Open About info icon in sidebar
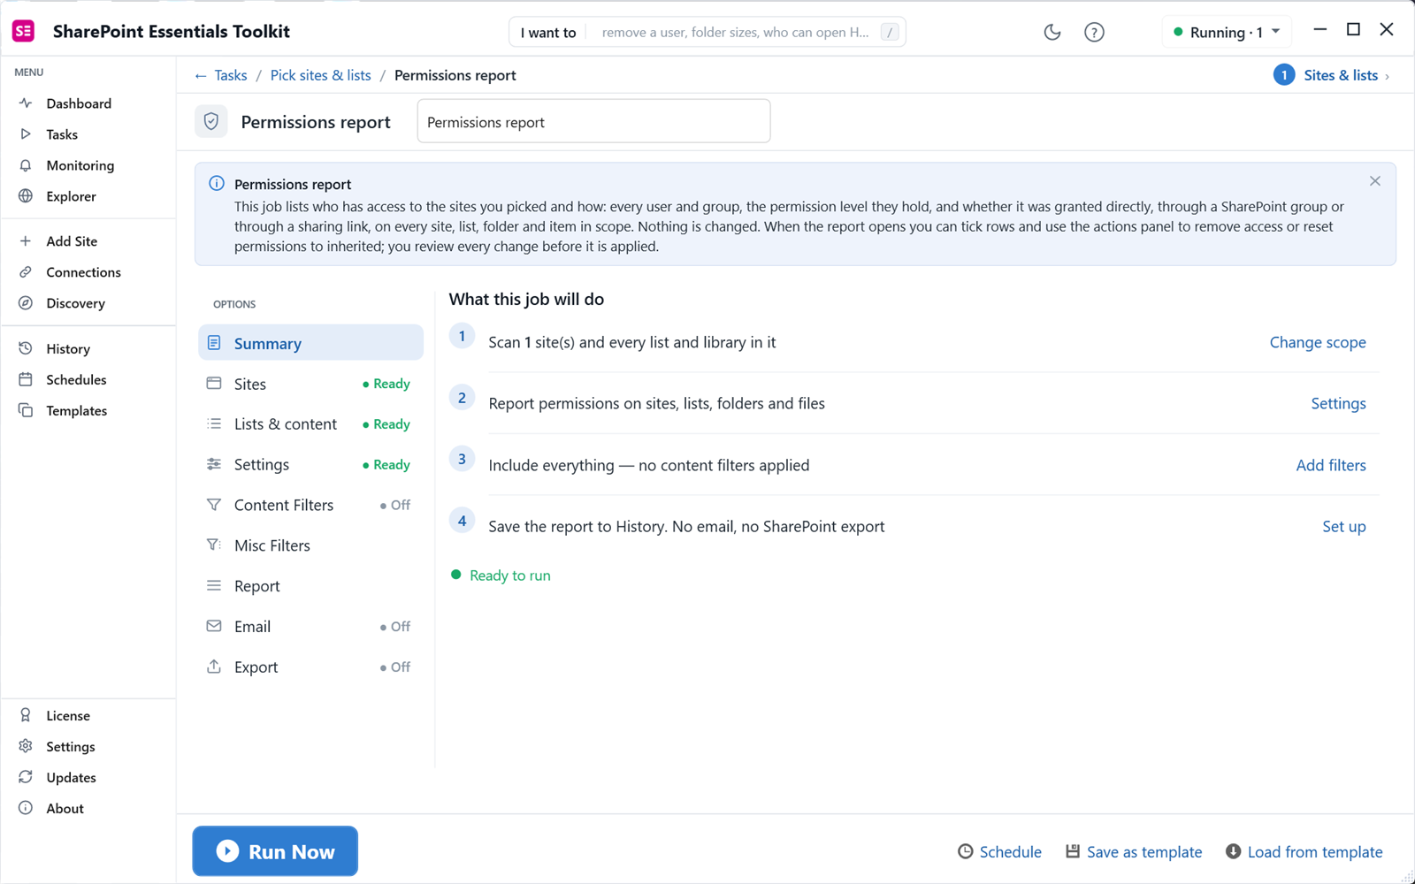1415x884 pixels. [x=26, y=808]
